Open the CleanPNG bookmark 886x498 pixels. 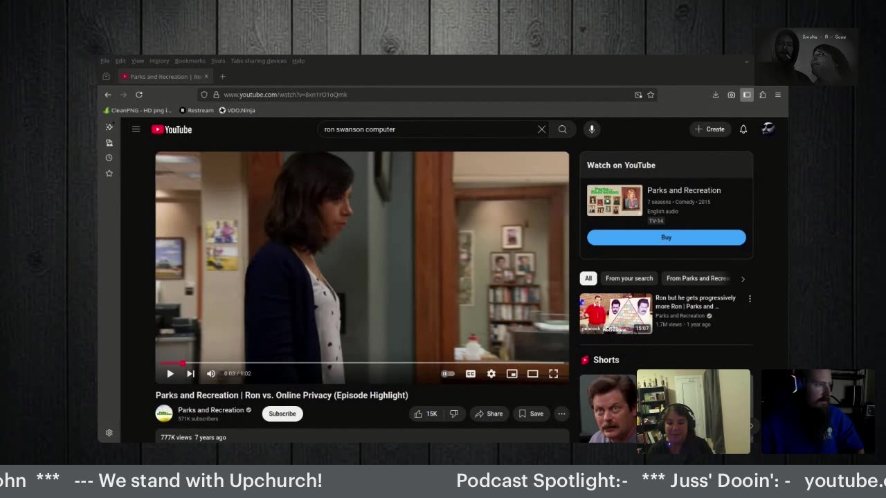137,110
